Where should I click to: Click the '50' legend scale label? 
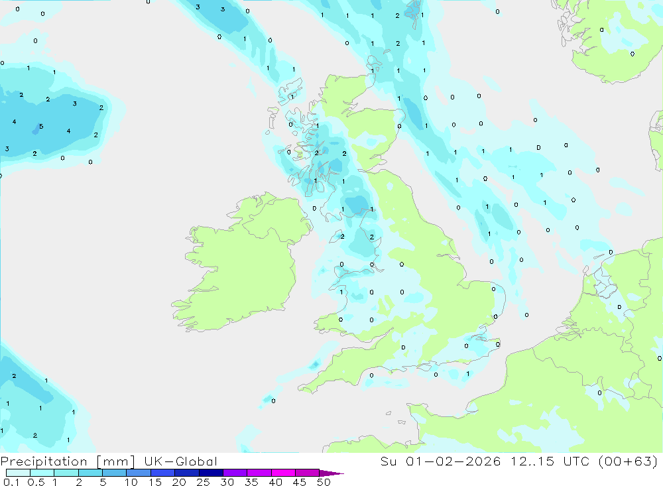click(324, 482)
